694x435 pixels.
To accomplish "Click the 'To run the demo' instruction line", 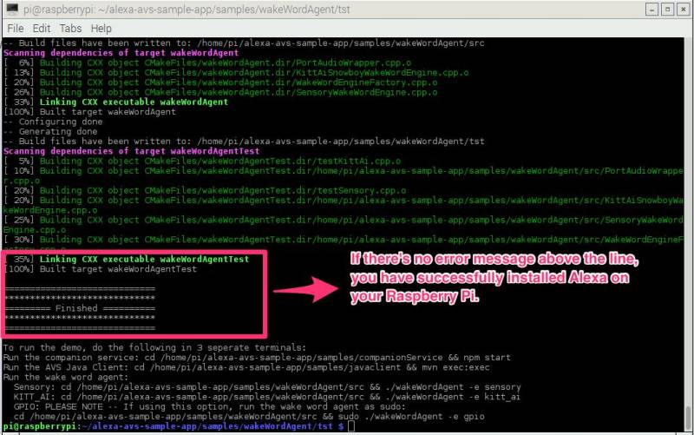I will 154,347.
